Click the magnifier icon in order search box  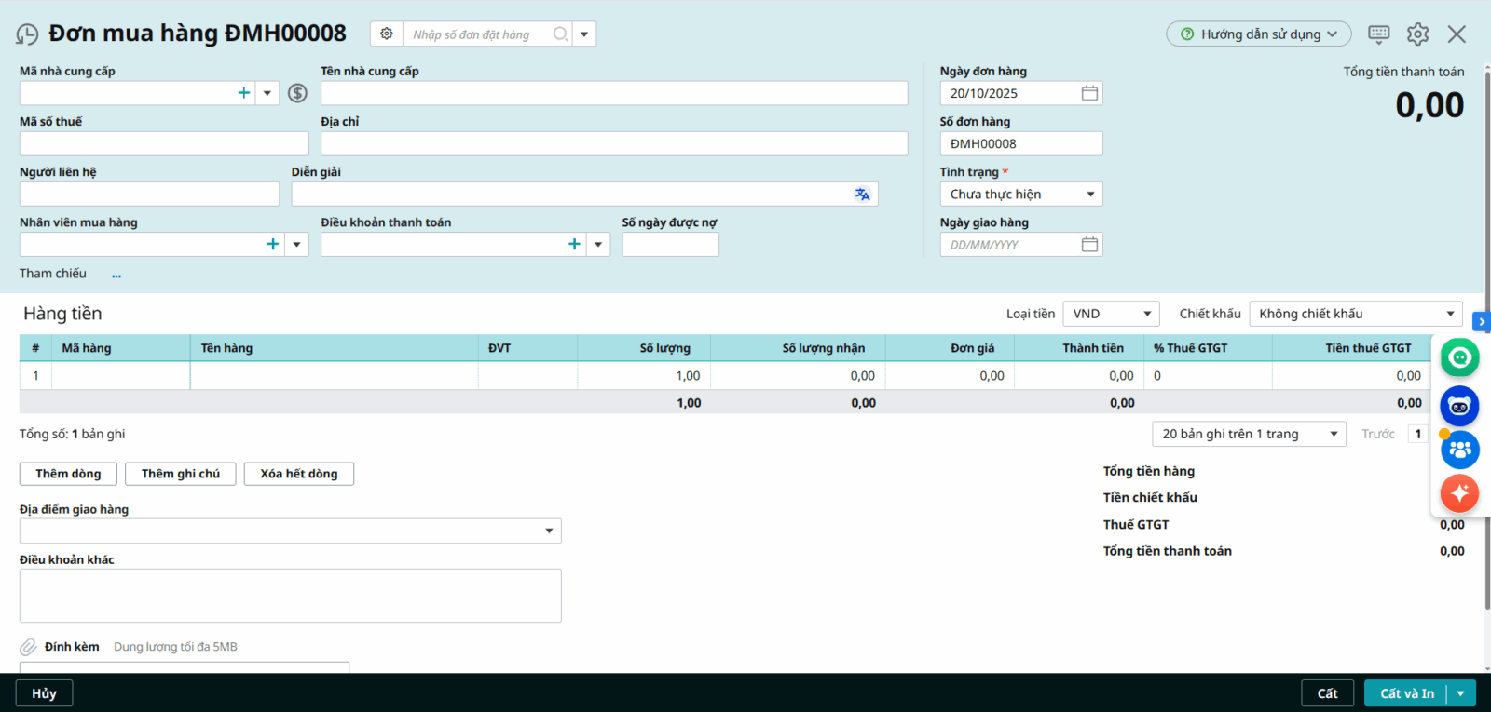pyautogui.click(x=560, y=34)
